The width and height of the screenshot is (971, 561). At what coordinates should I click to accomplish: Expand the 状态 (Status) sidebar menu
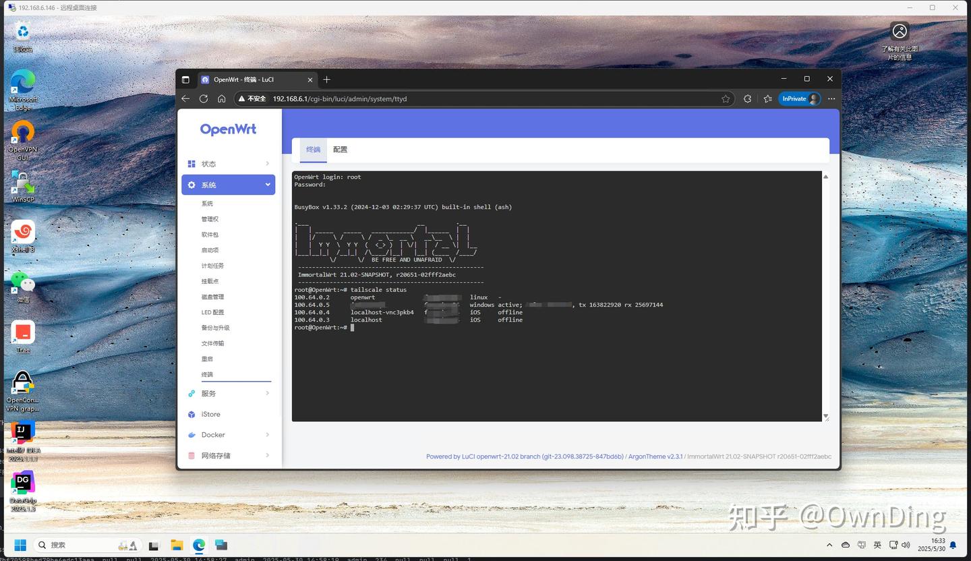coord(228,164)
